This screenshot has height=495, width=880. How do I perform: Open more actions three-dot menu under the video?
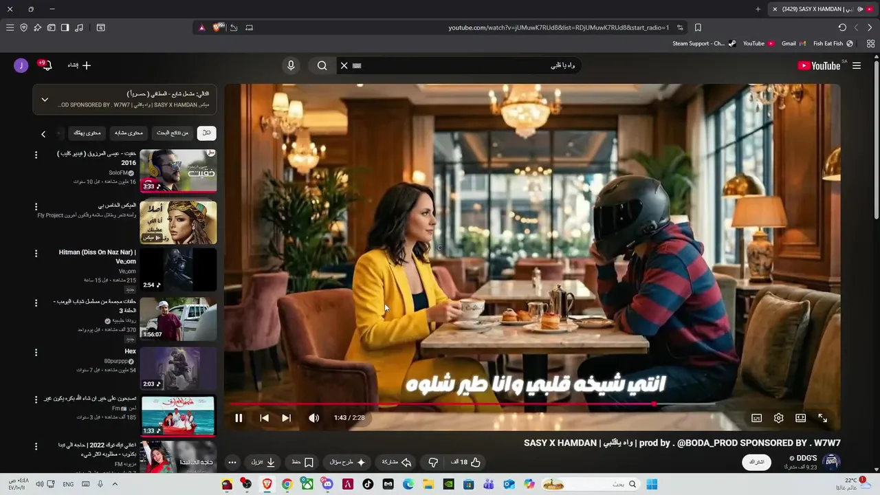[232, 462]
